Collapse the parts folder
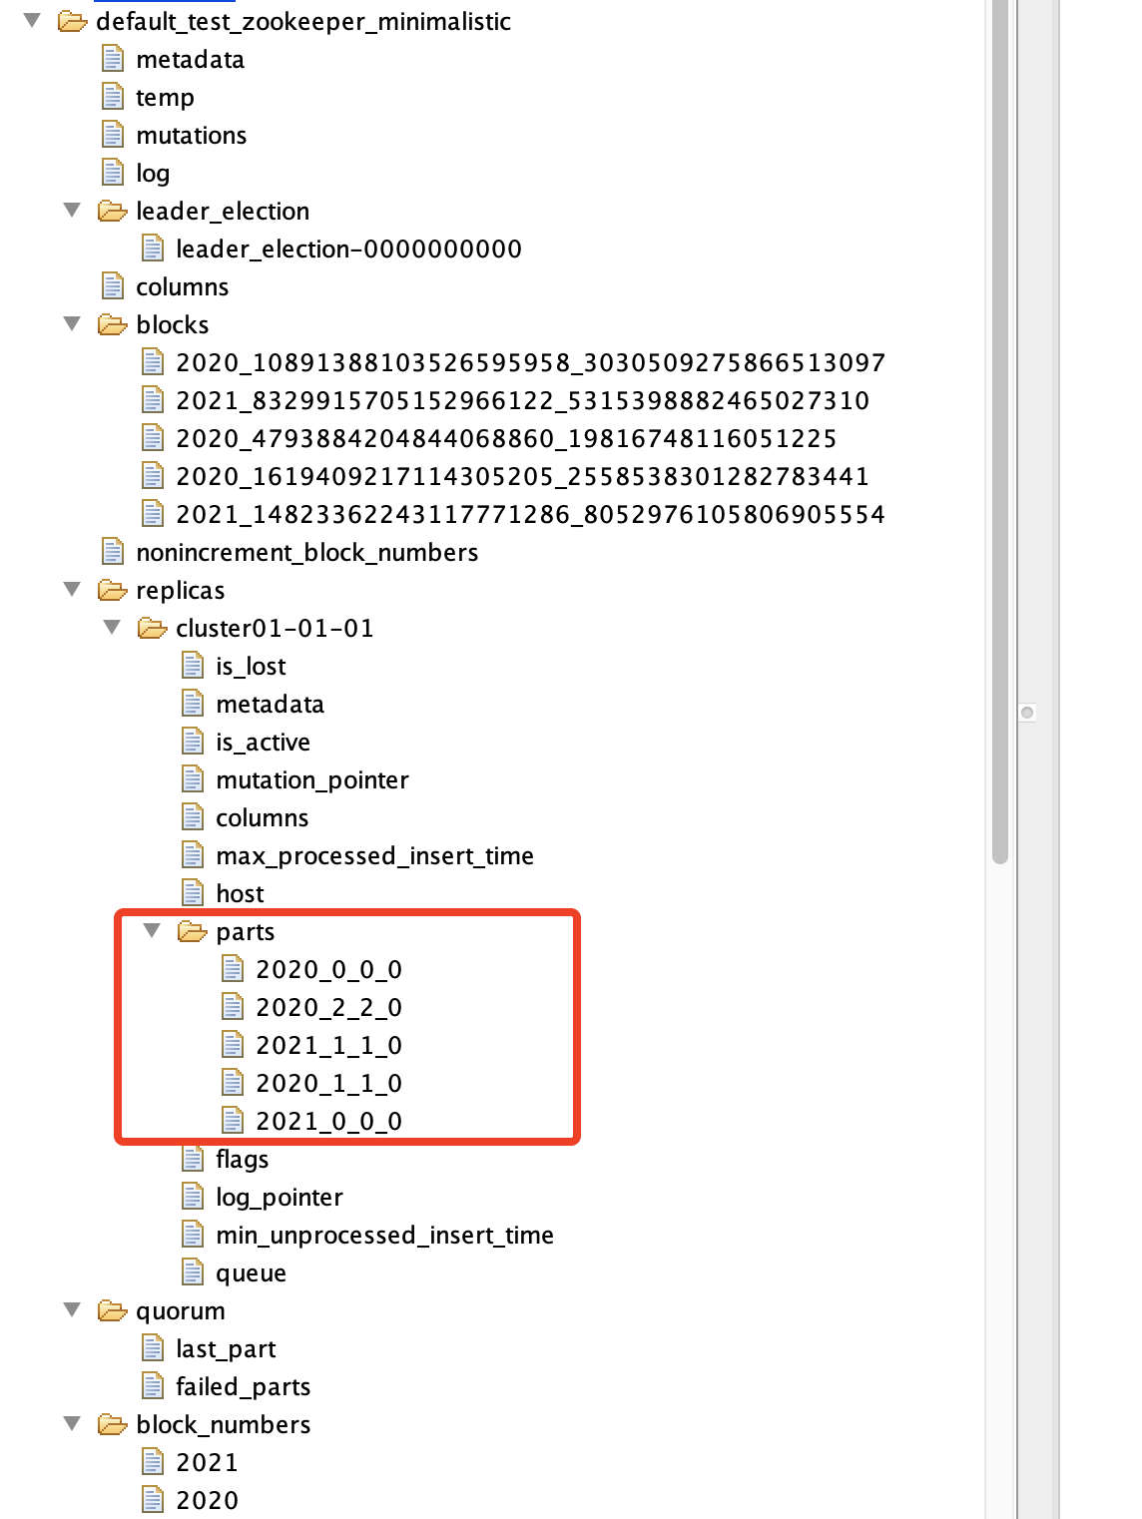Screen dimensions: 1142x1519 [151, 931]
